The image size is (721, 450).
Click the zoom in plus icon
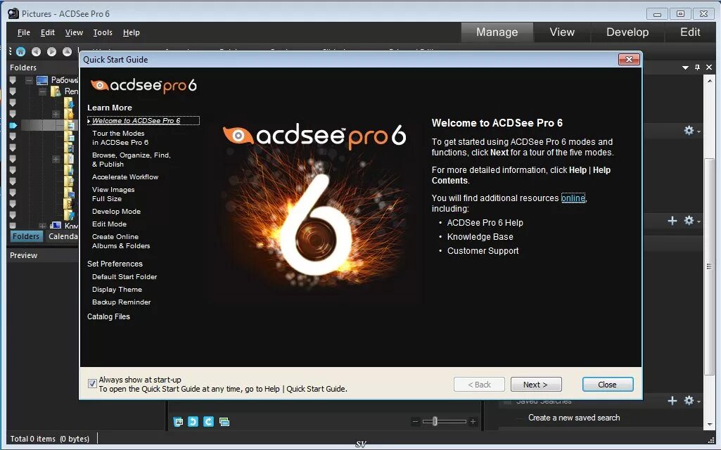click(473, 421)
